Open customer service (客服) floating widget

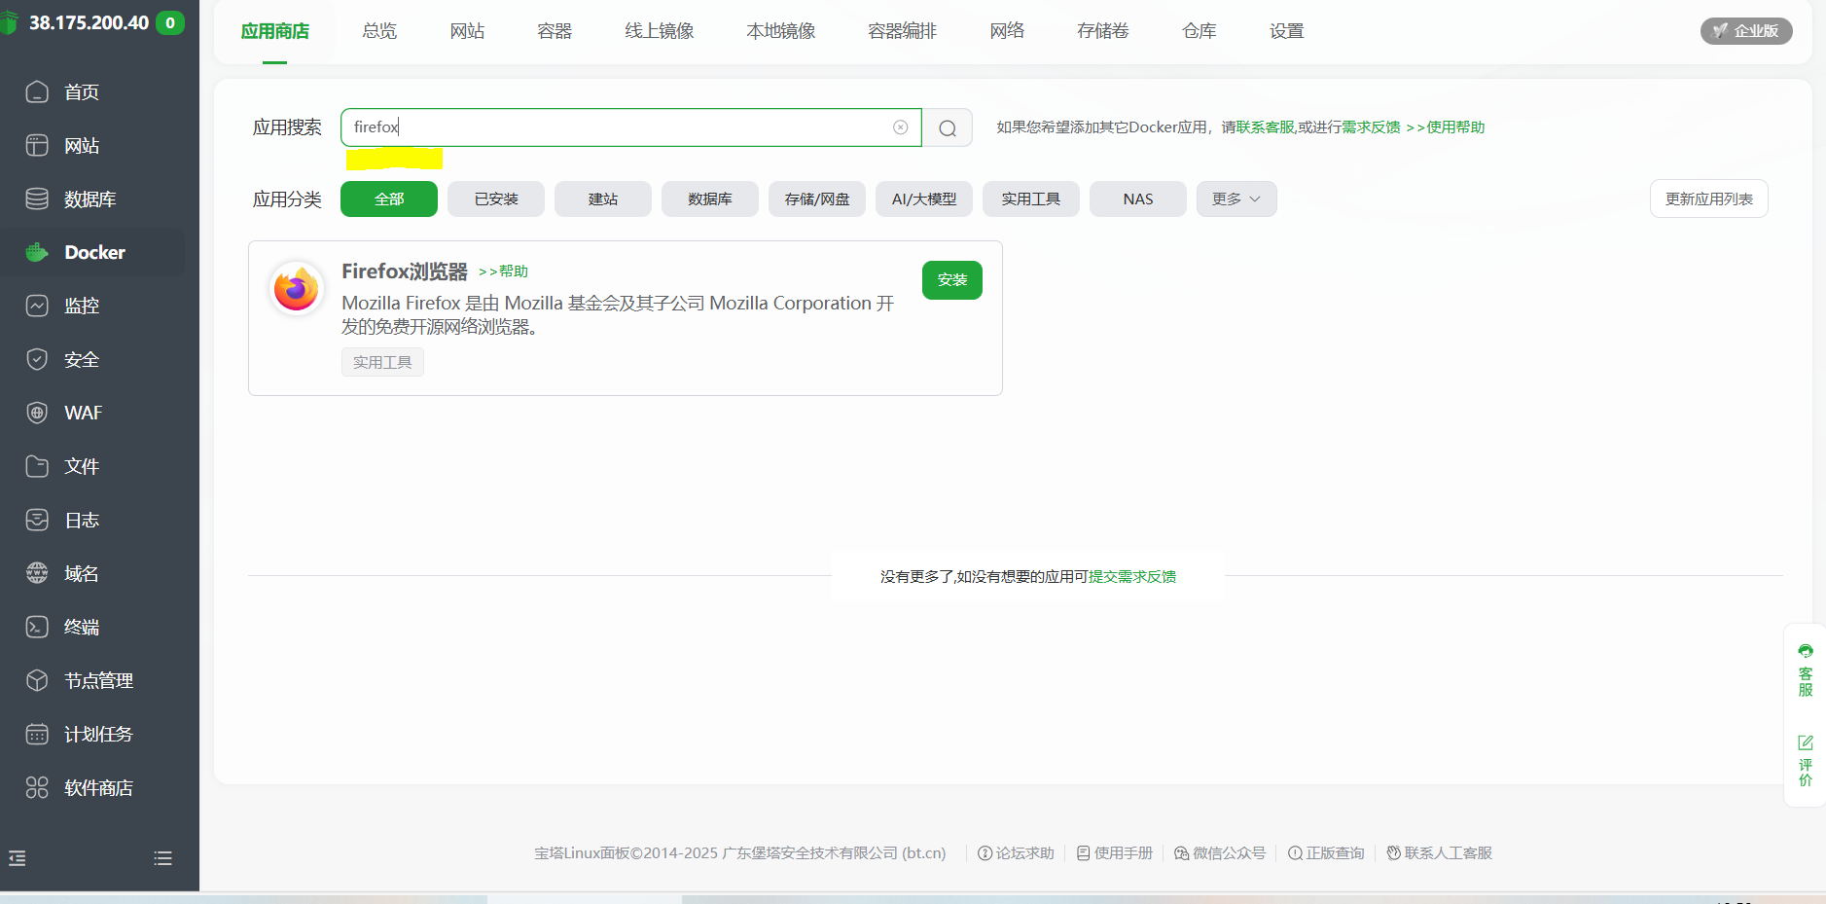point(1805,669)
